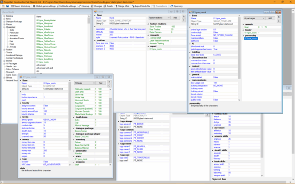Image resolution: width=295 pixels, height=184 pixels.
Task: Expand the Races tree node
Action: point(4,25)
